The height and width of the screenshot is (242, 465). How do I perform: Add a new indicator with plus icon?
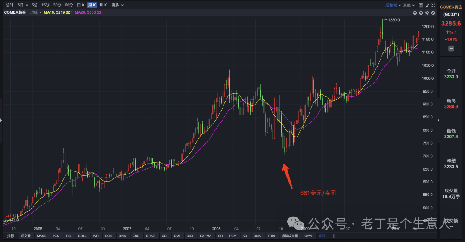pos(334,236)
